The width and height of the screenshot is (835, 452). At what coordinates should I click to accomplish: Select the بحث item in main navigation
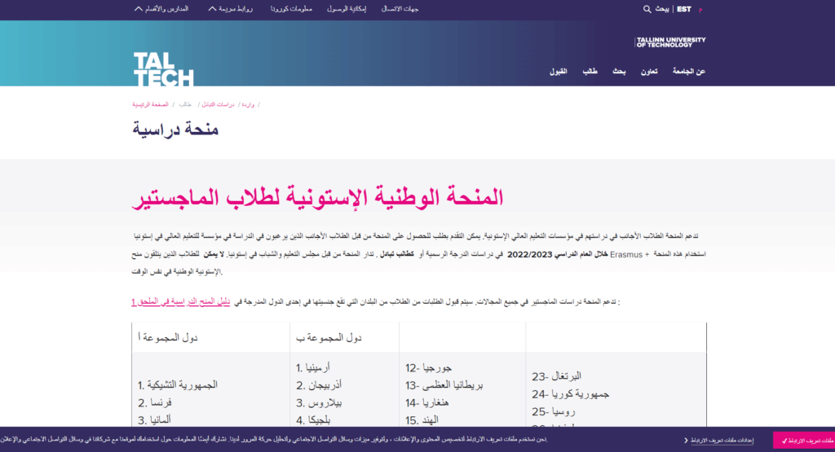(619, 72)
